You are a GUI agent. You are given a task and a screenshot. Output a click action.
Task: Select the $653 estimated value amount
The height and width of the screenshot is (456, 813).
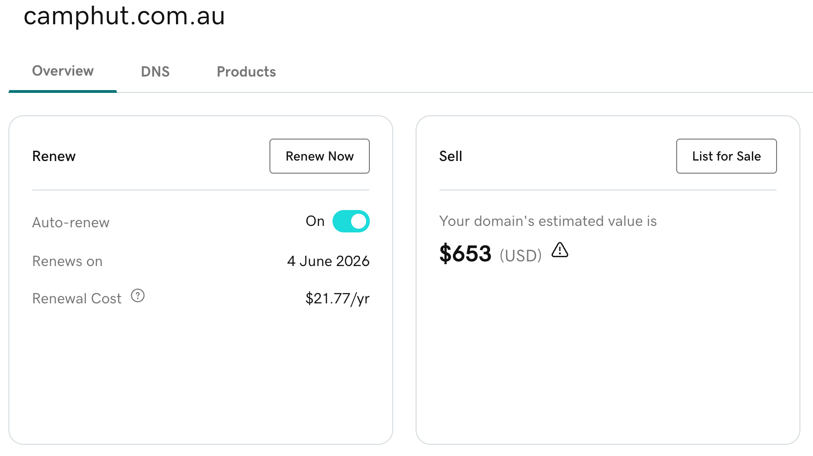pos(465,254)
